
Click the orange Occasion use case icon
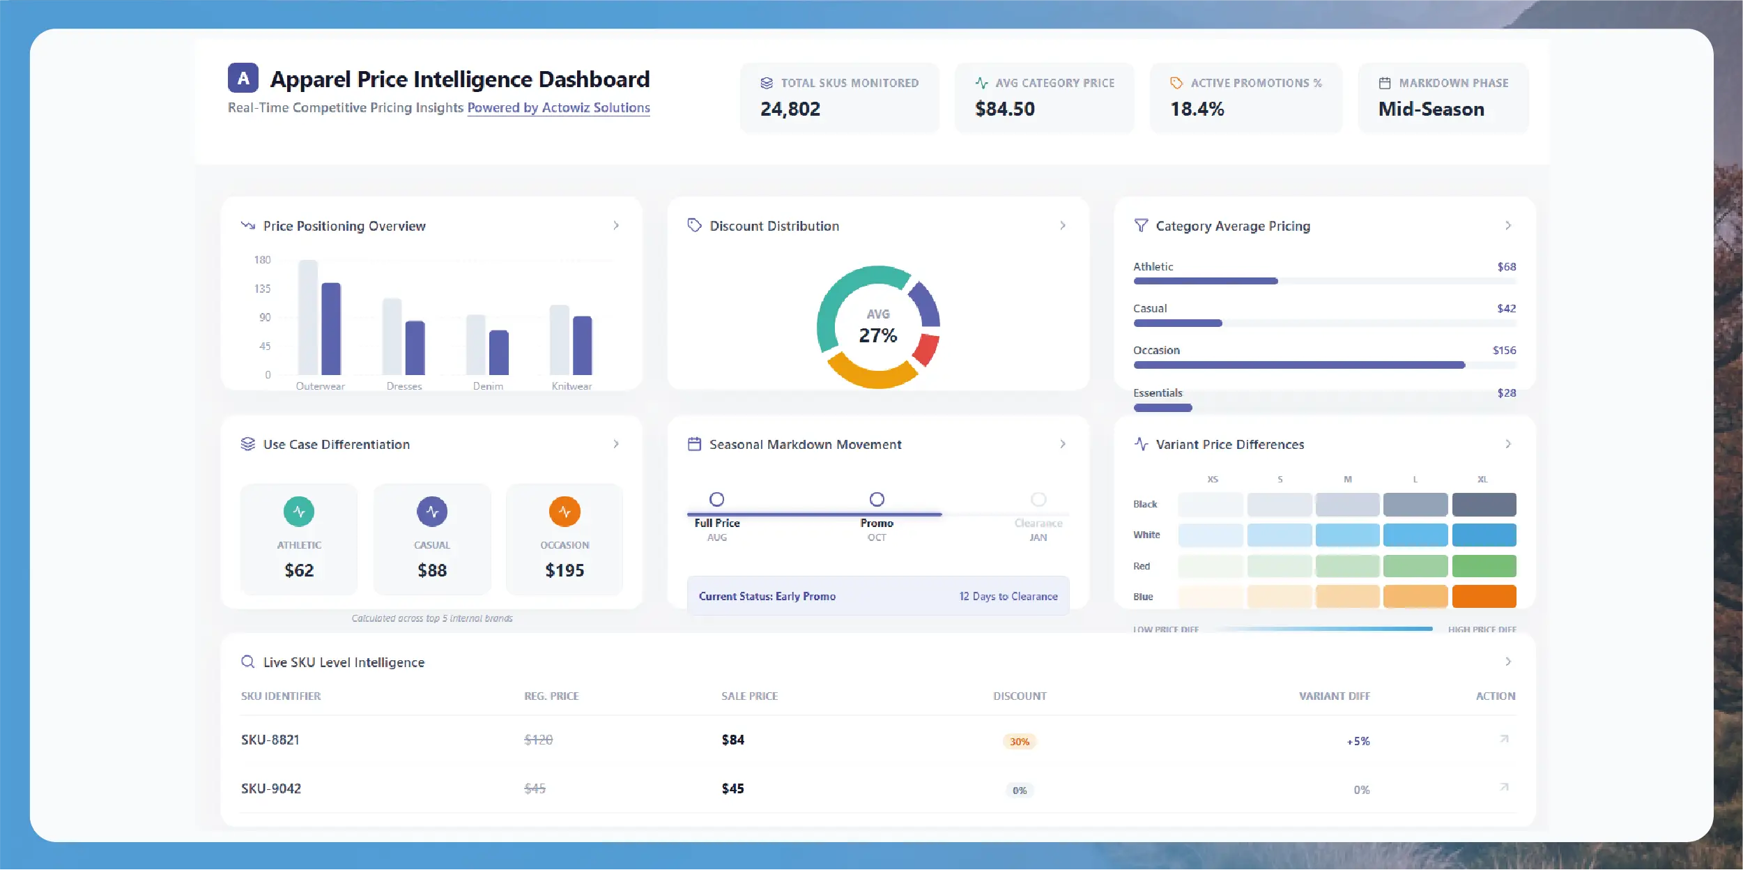click(565, 512)
